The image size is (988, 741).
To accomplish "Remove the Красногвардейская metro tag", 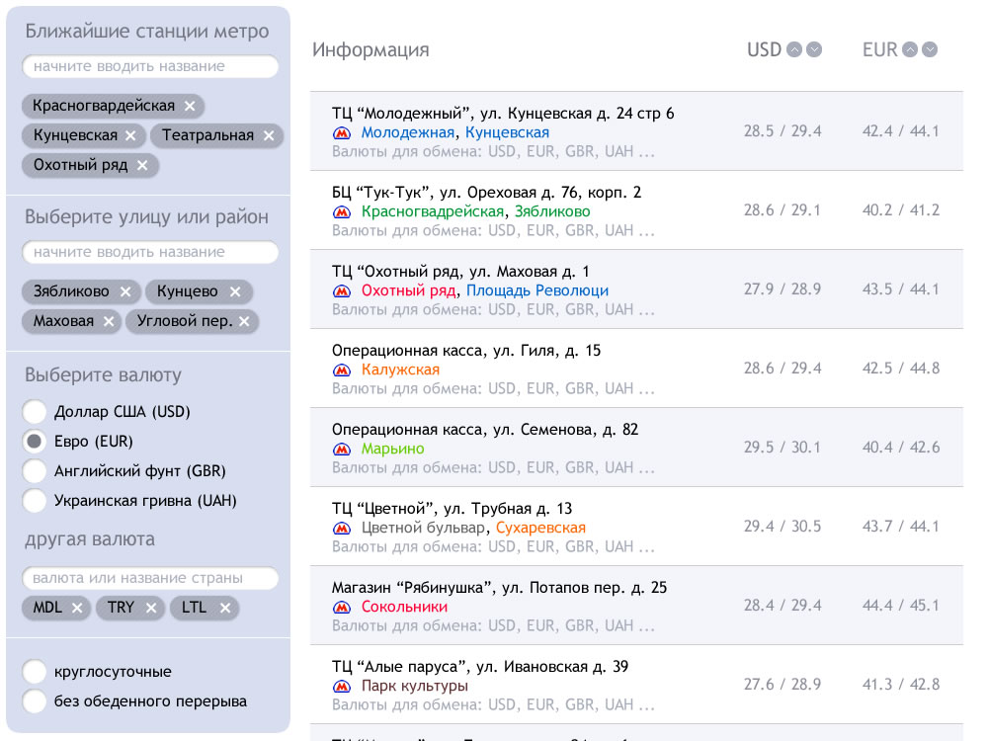I will coord(190,106).
